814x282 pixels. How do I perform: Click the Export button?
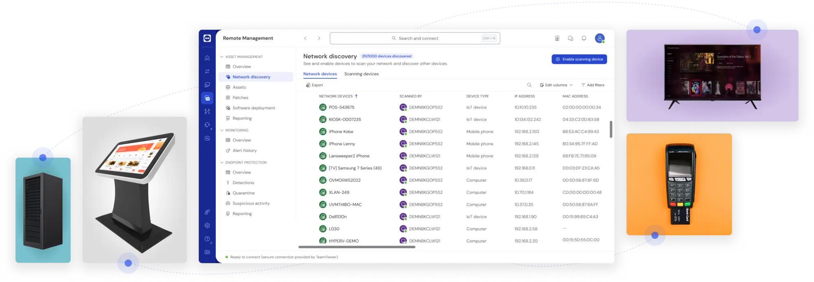tap(314, 85)
